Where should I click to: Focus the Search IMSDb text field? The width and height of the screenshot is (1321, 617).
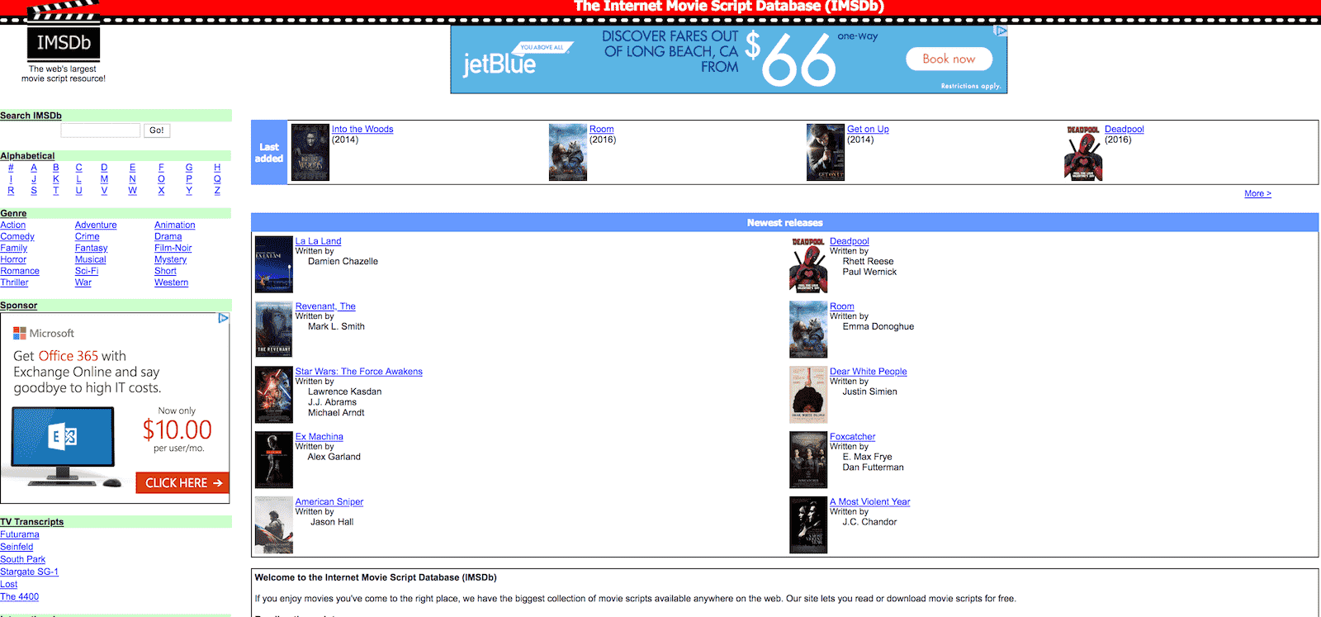101,131
